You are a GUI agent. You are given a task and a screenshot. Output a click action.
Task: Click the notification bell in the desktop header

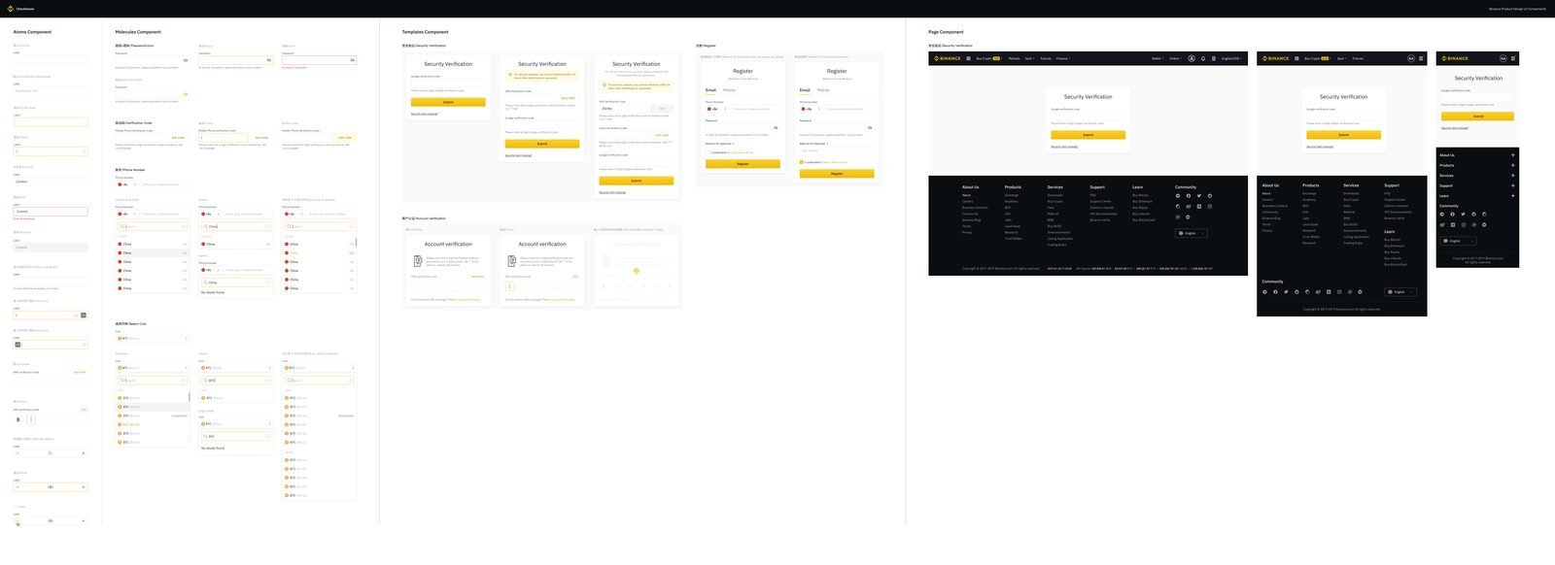[x=1203, y=58]
